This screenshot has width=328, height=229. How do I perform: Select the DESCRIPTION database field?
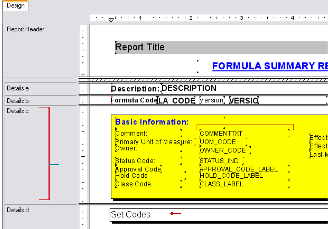[x=189, y=88]
